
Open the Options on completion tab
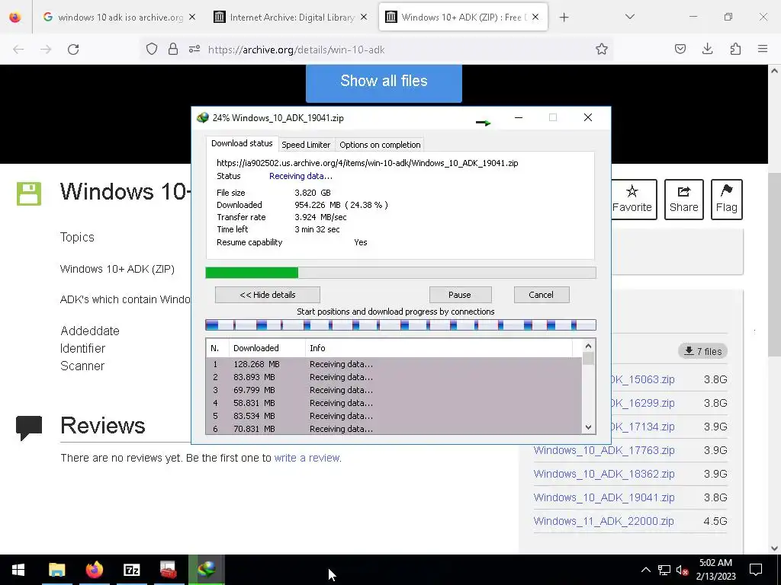tap(380, 145)
